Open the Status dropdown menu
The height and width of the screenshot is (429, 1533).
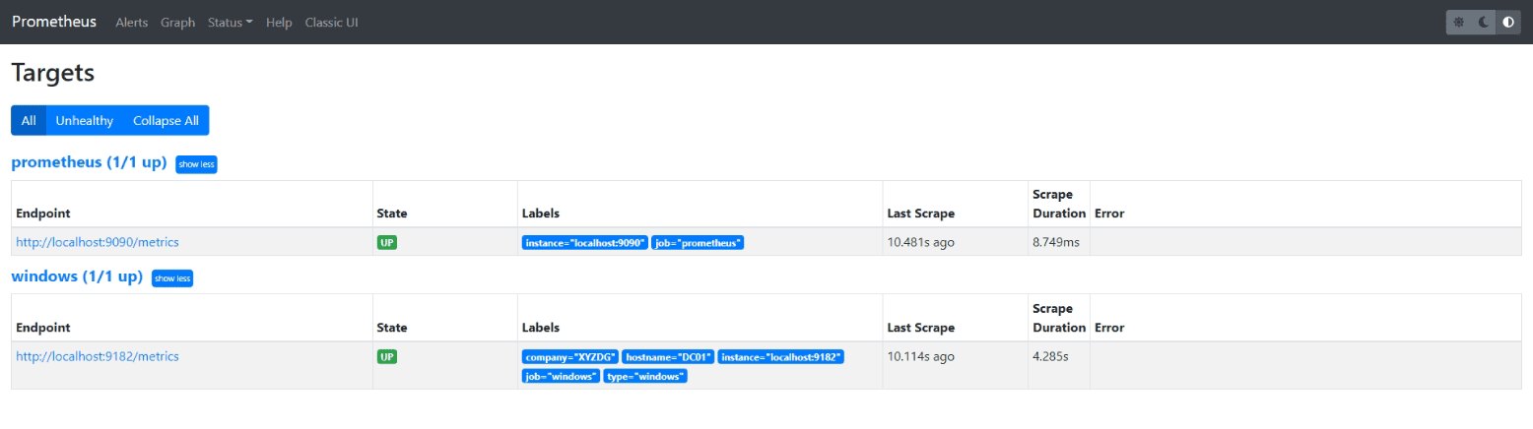coord(230,23)
